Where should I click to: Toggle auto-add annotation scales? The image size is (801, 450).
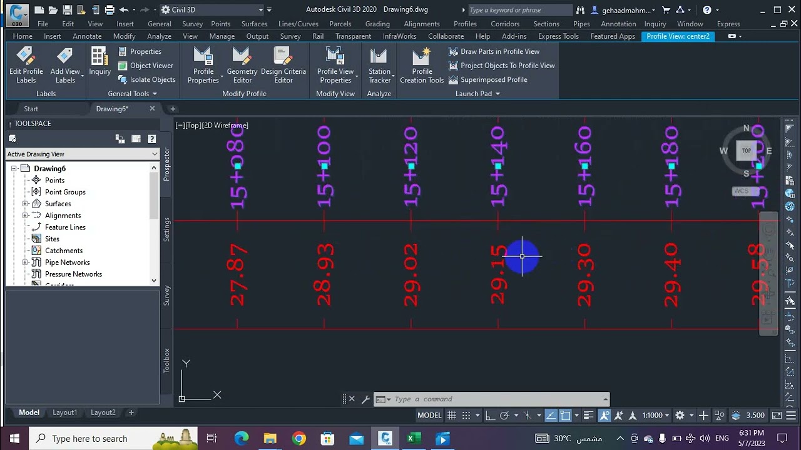tap(619, 415)
